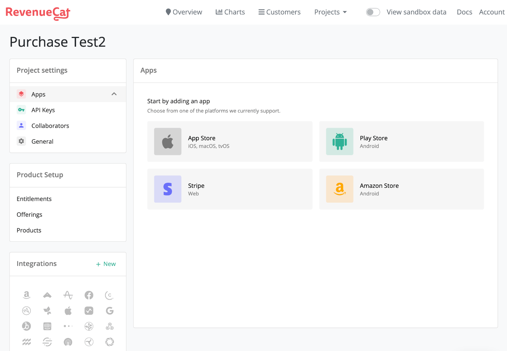Viewport: 507px width, 351px height.
Task: Click the General gear icon
Action: tap(21, 141)
